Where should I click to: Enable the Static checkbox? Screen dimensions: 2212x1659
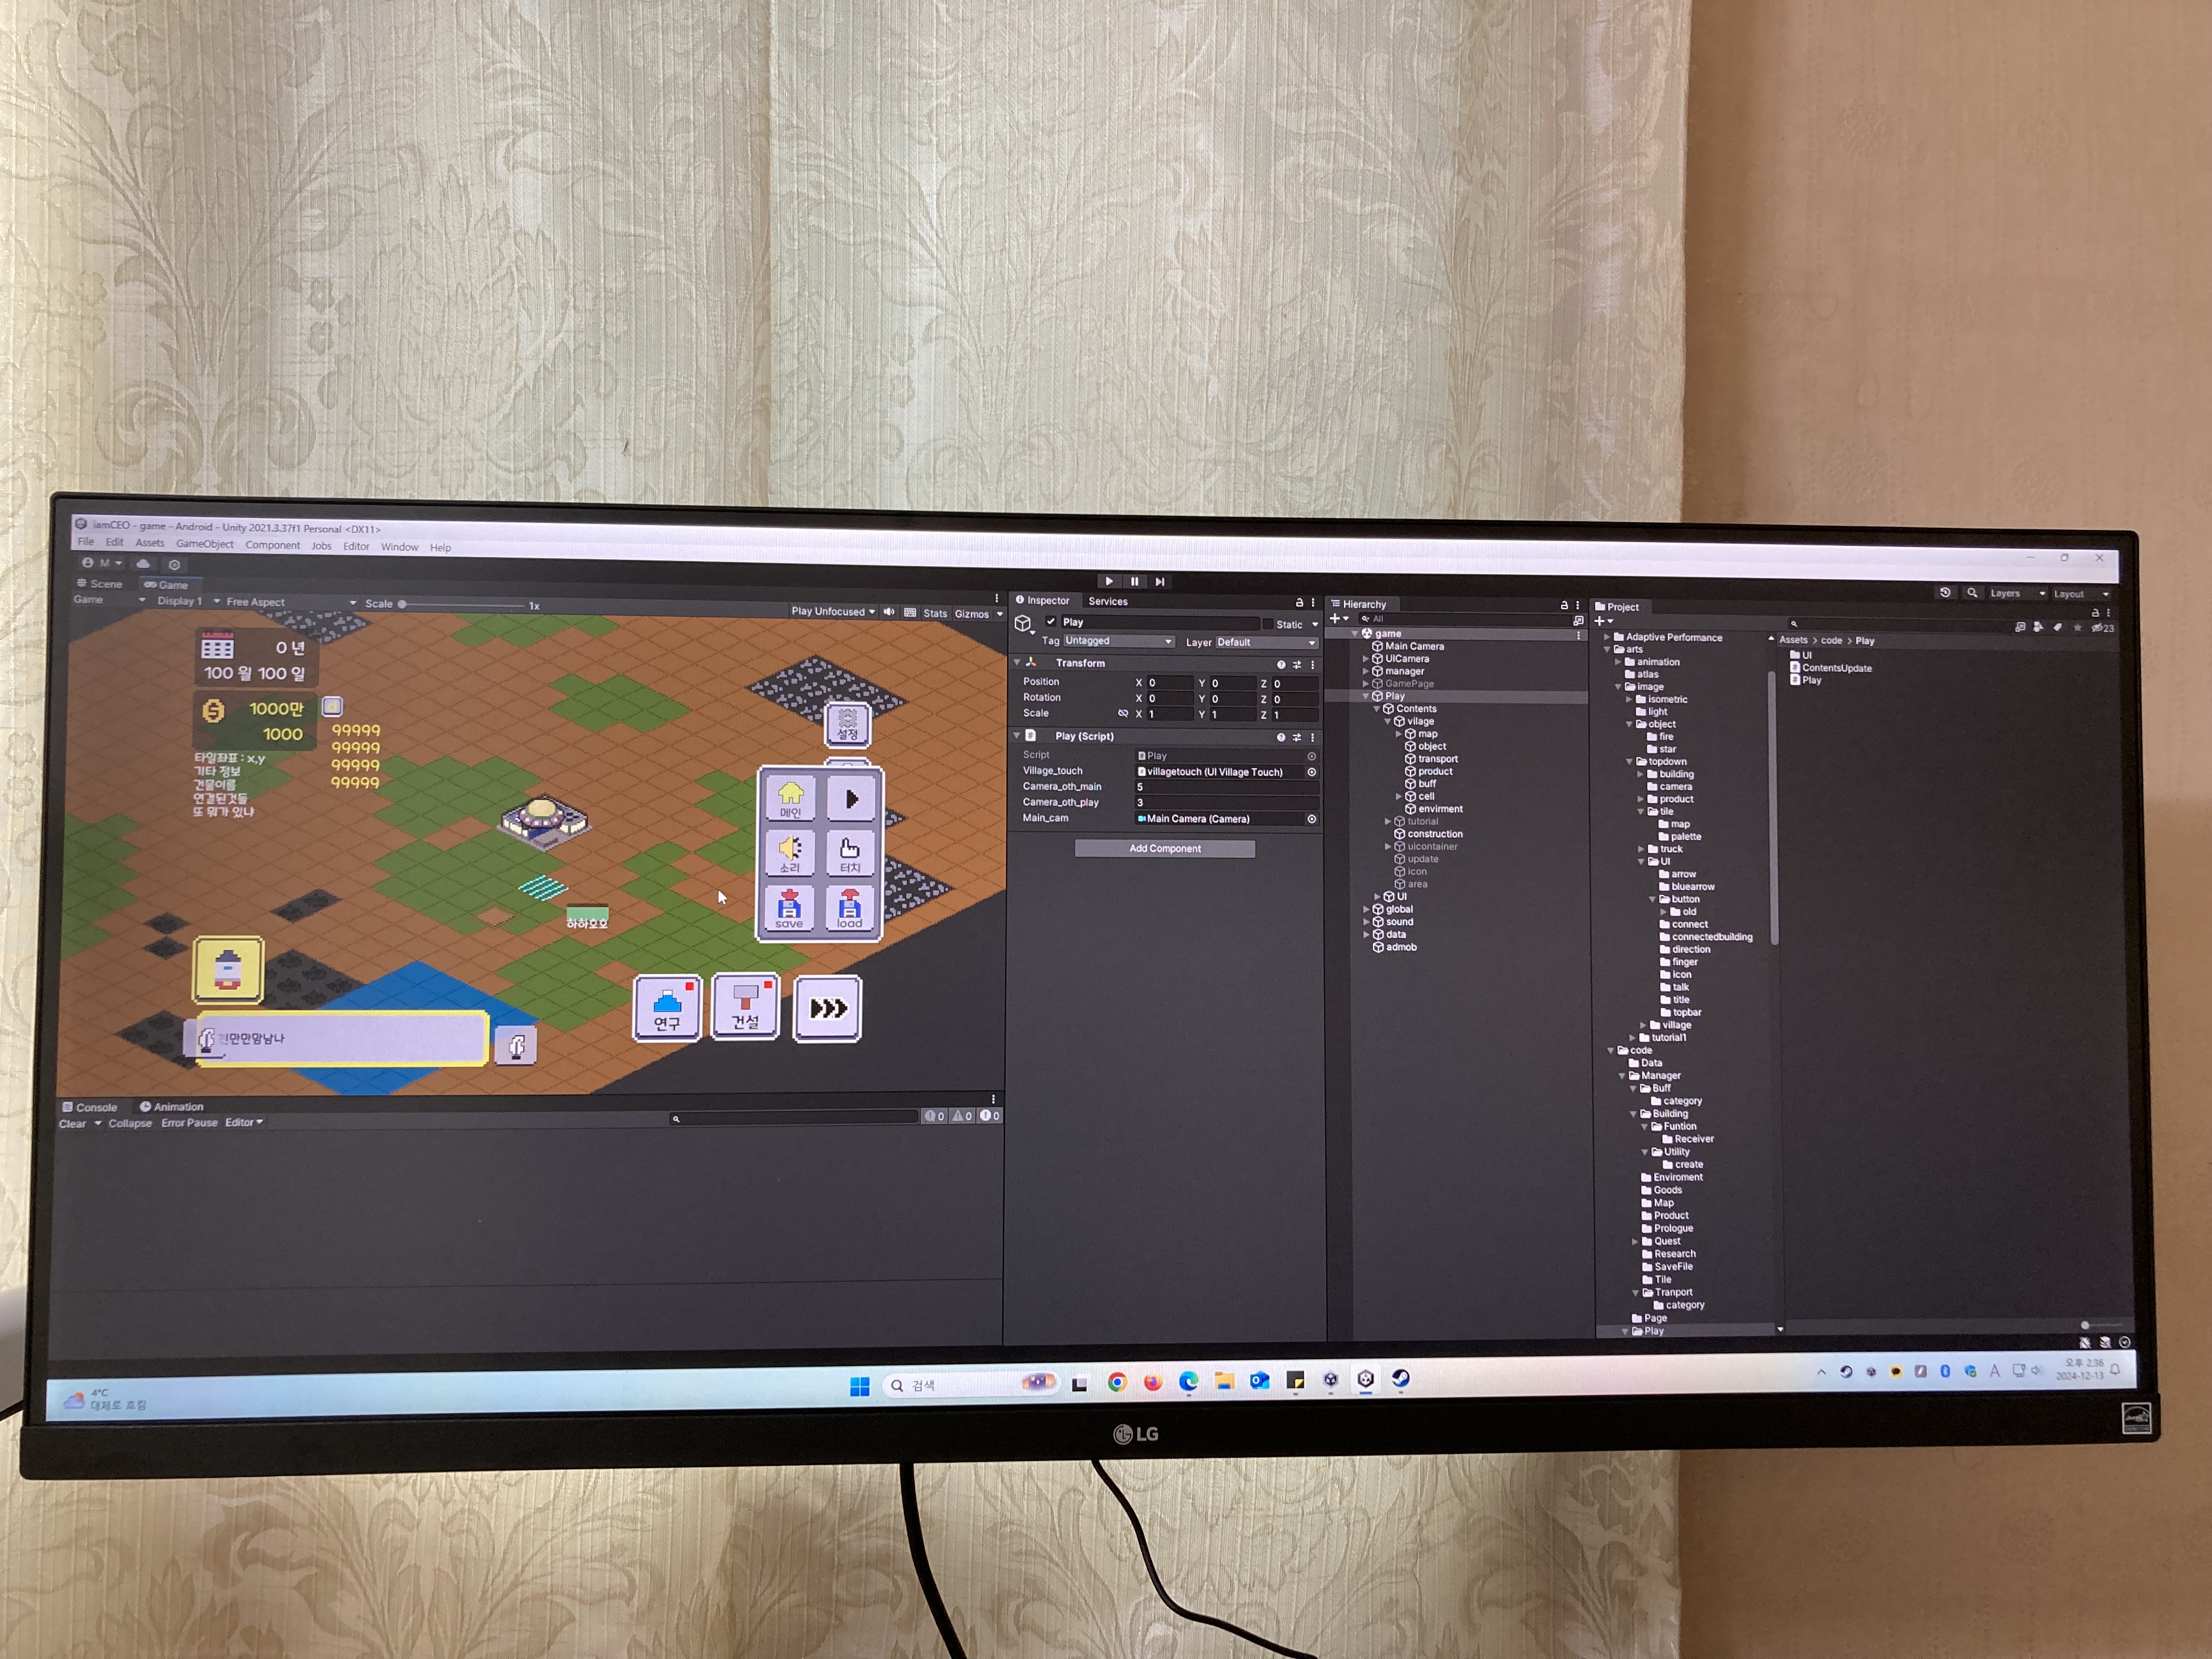1268,624
